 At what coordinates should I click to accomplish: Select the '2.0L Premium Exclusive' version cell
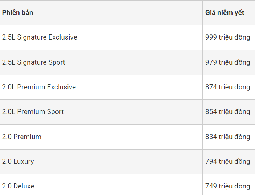pyautogui.click(x=39, y=87)
